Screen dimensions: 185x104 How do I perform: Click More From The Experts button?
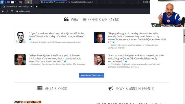[x=91, y=75]
